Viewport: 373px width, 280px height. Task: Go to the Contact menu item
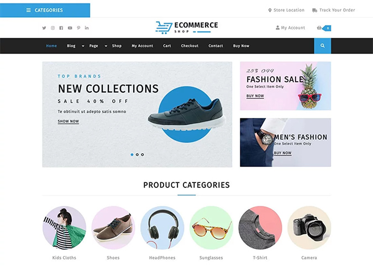click(x=216, y=46)
